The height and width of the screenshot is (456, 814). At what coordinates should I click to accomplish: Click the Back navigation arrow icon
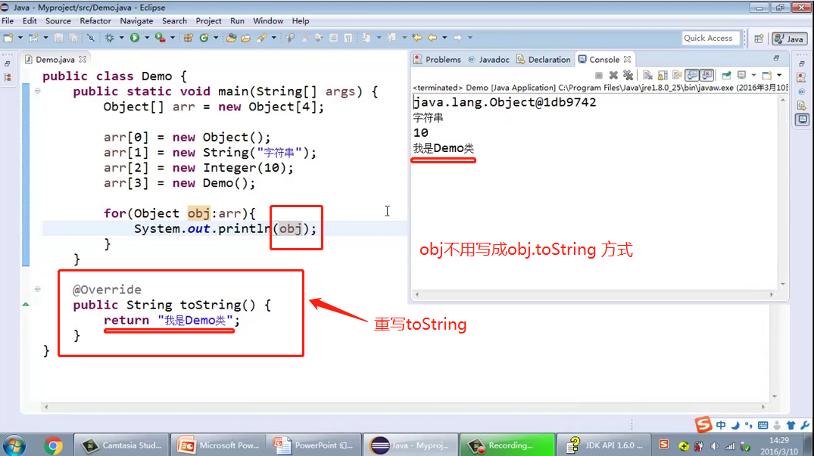432,38
